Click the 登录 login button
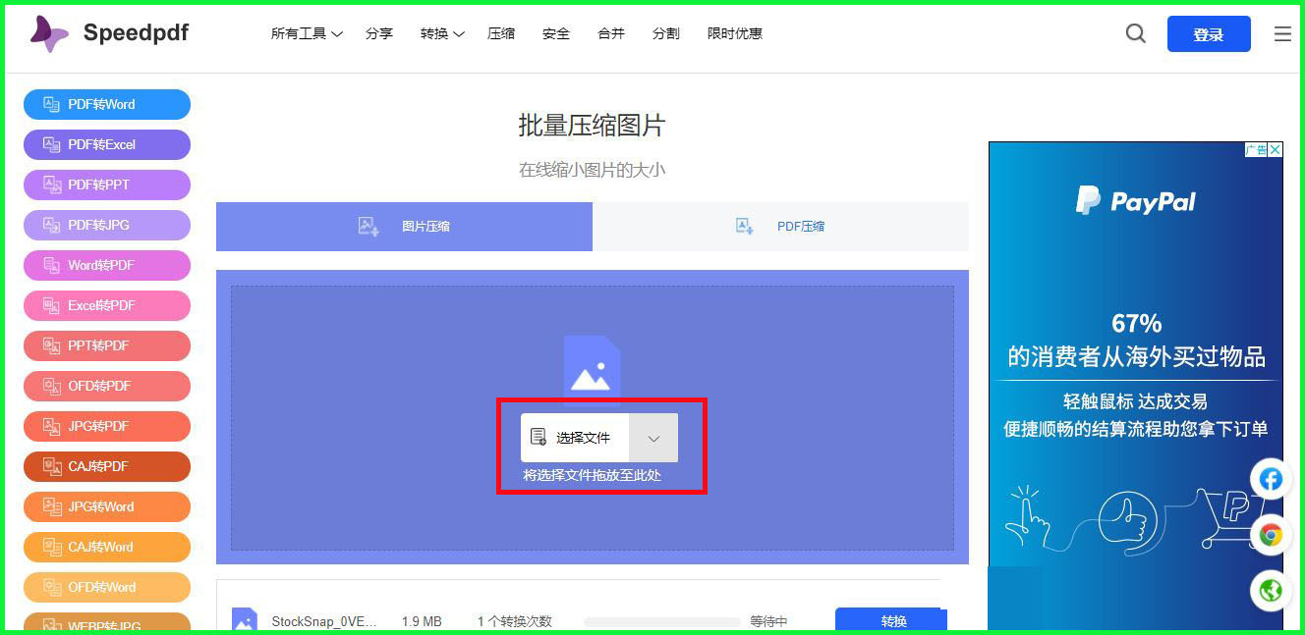Screen dimensions: 1305x635 [1209, 32]
